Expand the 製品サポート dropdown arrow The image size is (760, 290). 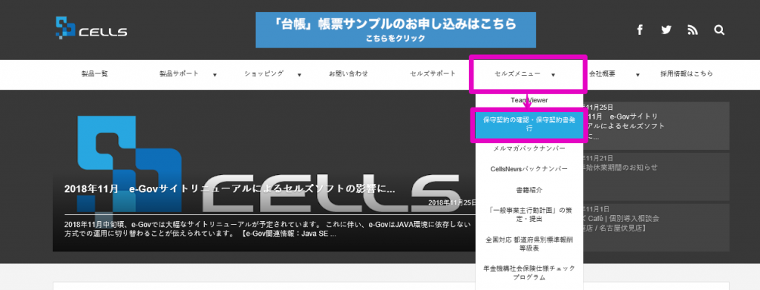(x=214, y=75)
